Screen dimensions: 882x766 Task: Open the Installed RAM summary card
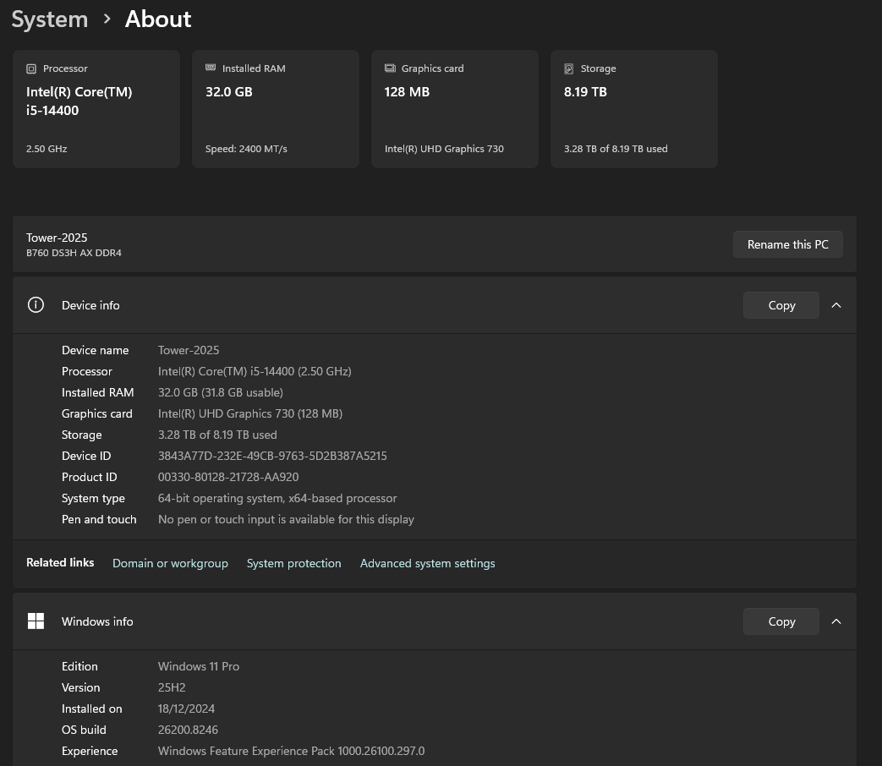click(x=276, y=109)
